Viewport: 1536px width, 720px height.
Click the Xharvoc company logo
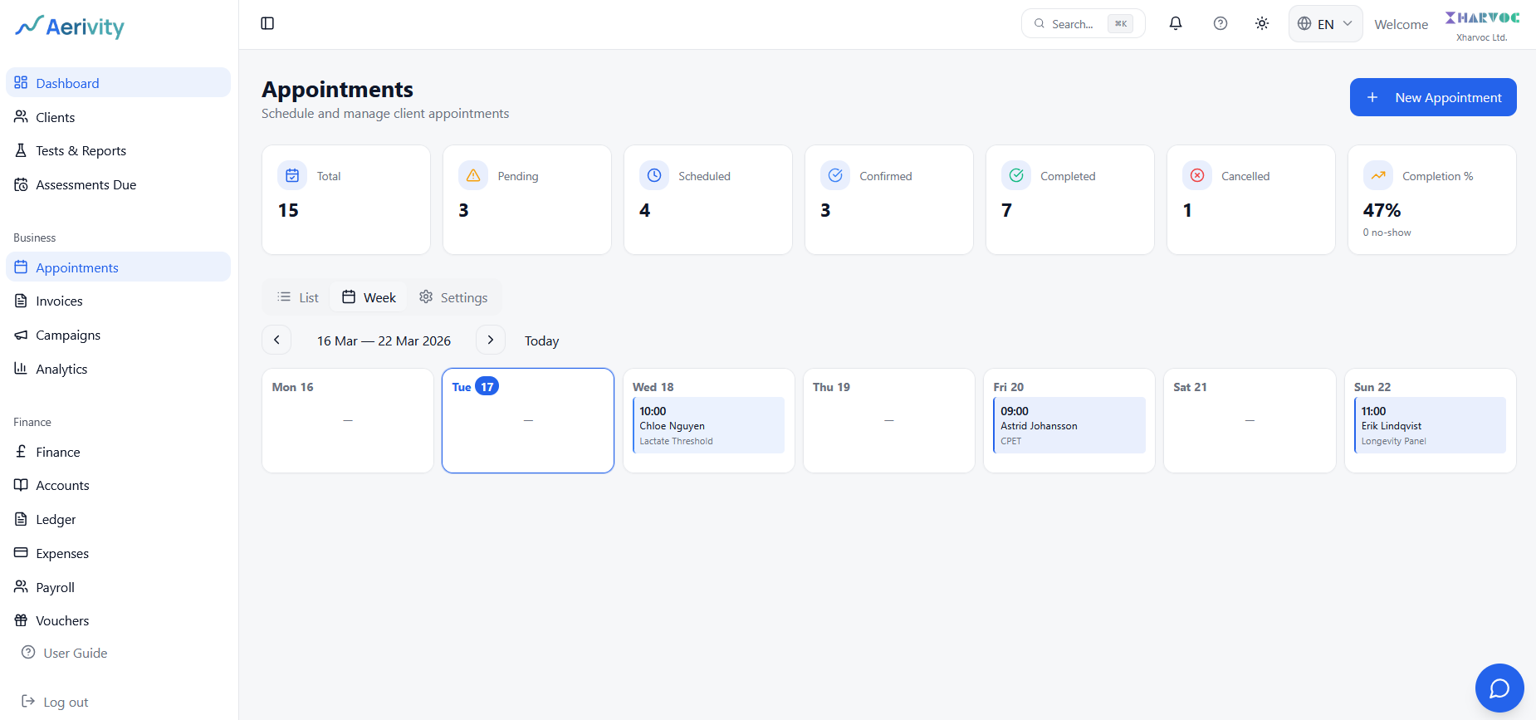click(1482, 18)
